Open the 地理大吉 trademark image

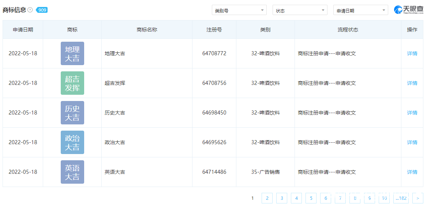point(72,53)
